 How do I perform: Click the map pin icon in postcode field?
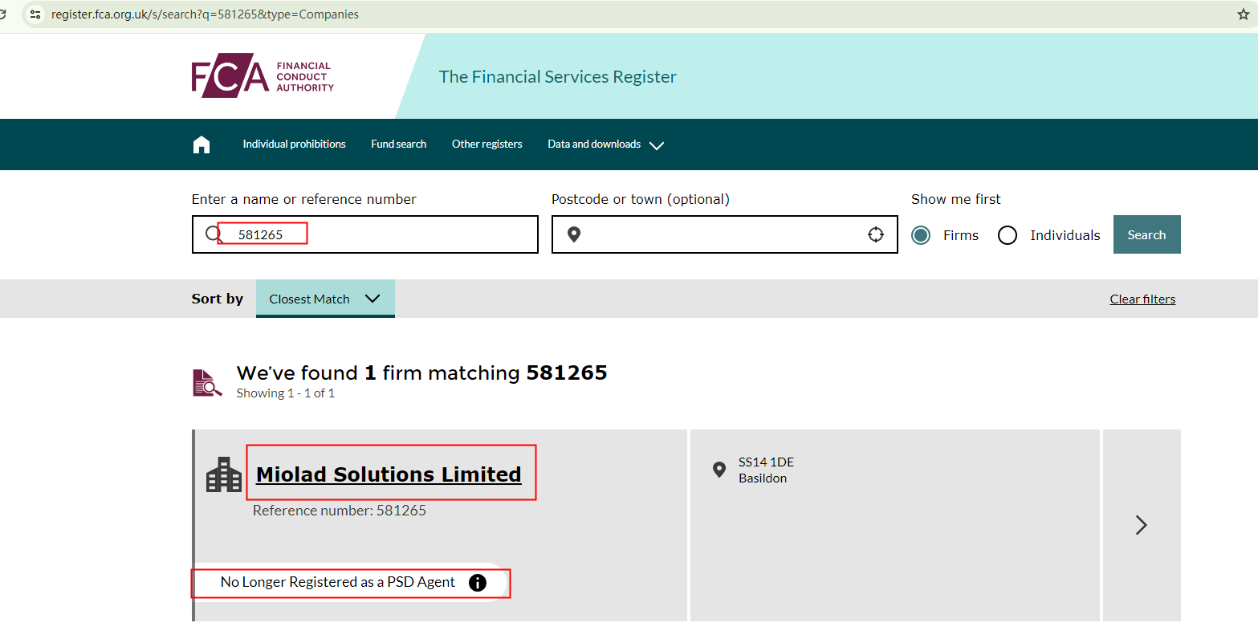tap(573, 234)
